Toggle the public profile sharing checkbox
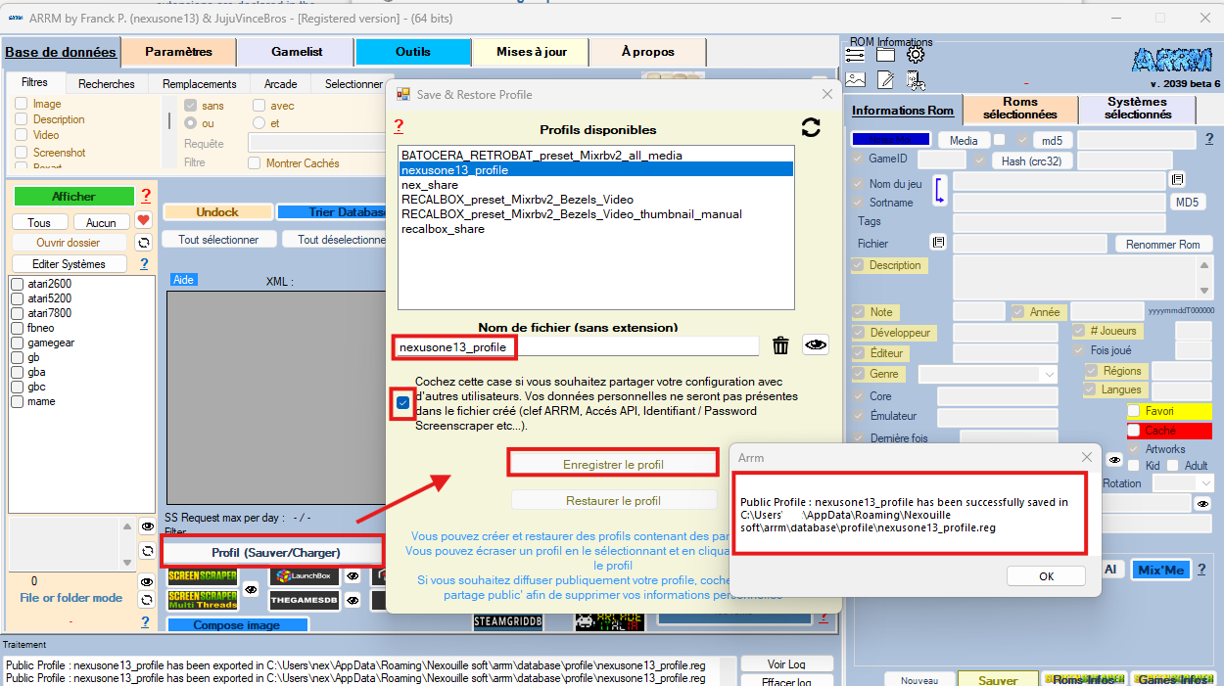Screen dimensions: 1224x686 click(402, 402)
